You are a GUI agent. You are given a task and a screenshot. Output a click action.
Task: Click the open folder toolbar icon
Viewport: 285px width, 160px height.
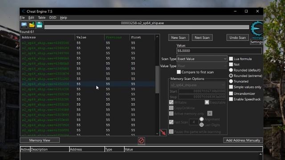32,25
